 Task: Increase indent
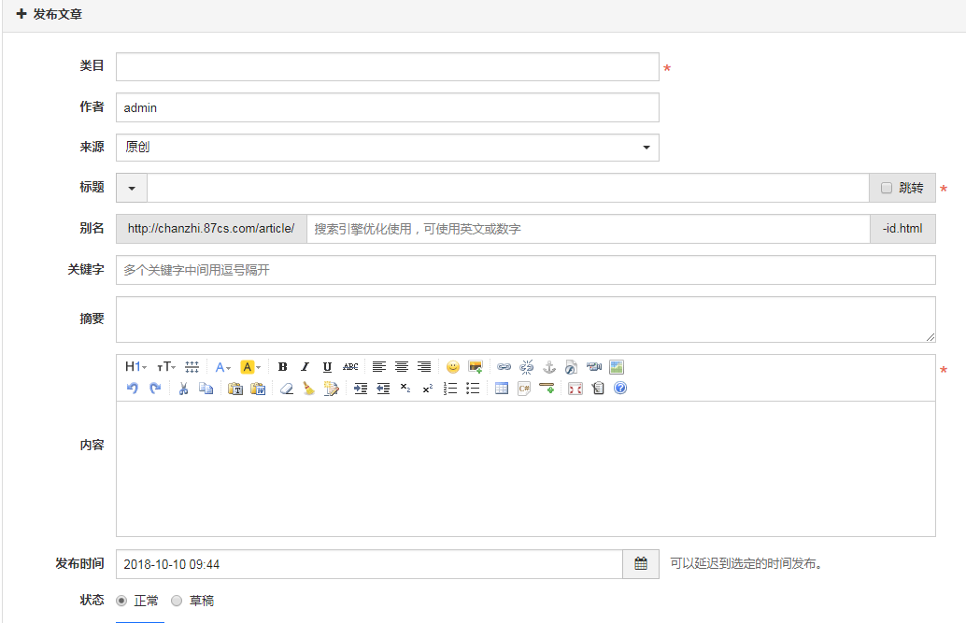pyautogui.click(x=361, y=389)
